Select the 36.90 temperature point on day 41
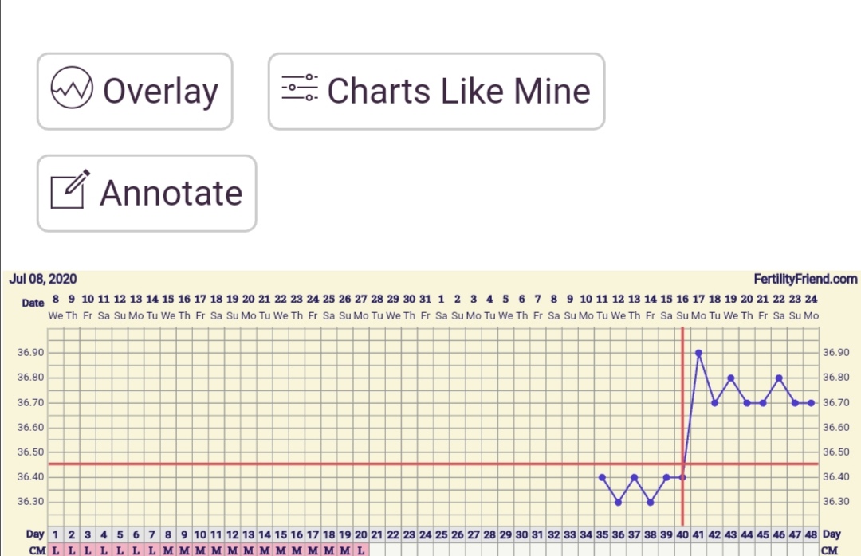Screen dimensions: 861x556 [x=698, y=353]
